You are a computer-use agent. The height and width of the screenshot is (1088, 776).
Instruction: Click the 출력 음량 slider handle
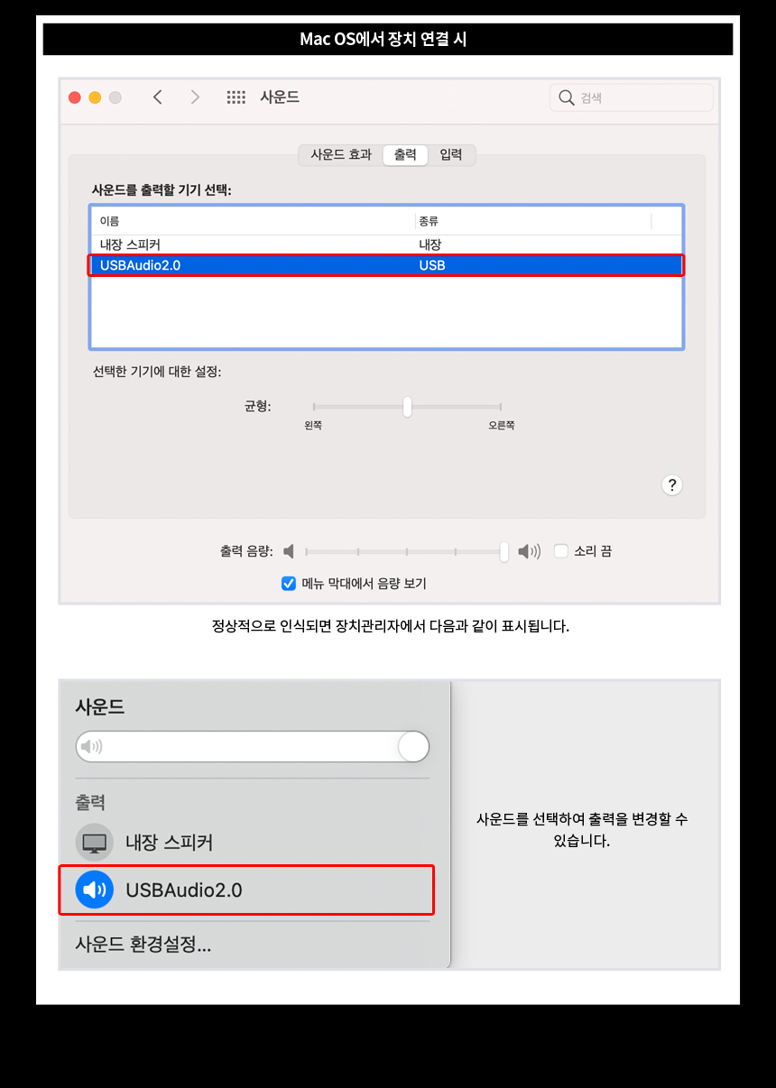[x=504, y=551]
